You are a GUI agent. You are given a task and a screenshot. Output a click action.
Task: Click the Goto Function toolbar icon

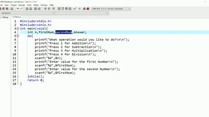36,9
